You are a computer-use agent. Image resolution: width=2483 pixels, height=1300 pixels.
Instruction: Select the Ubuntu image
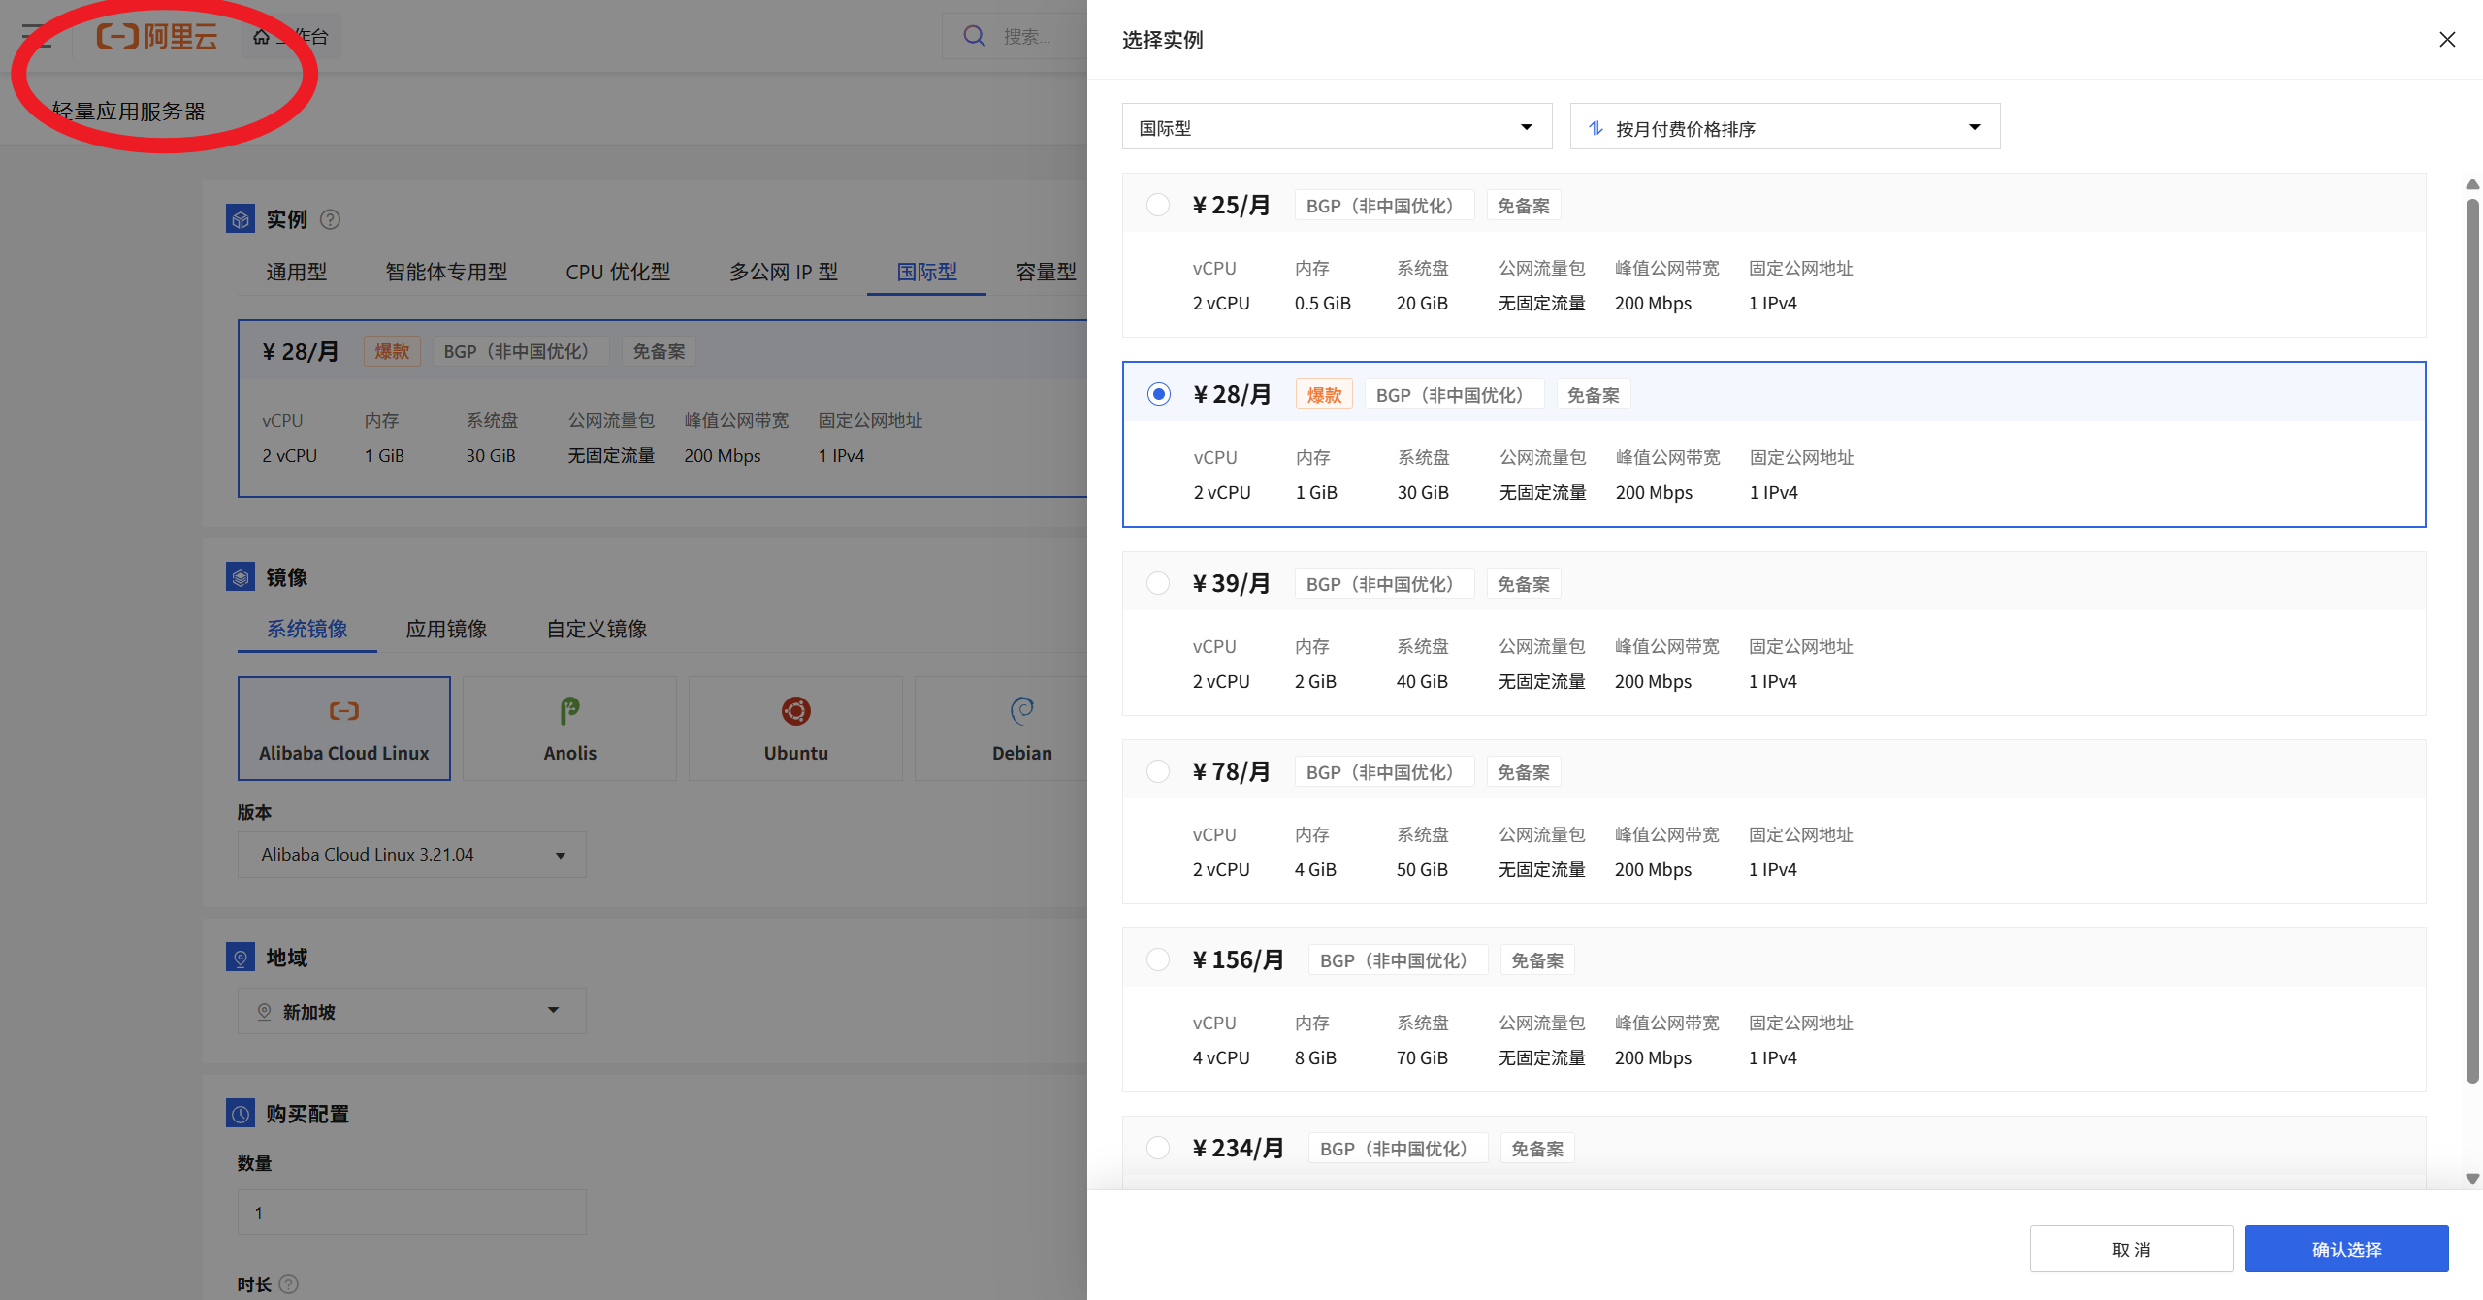(x=796, y=729)
